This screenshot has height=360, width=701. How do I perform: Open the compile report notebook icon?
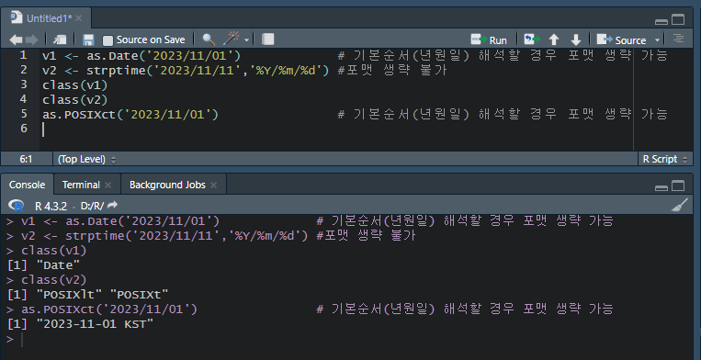click(267, 39)
